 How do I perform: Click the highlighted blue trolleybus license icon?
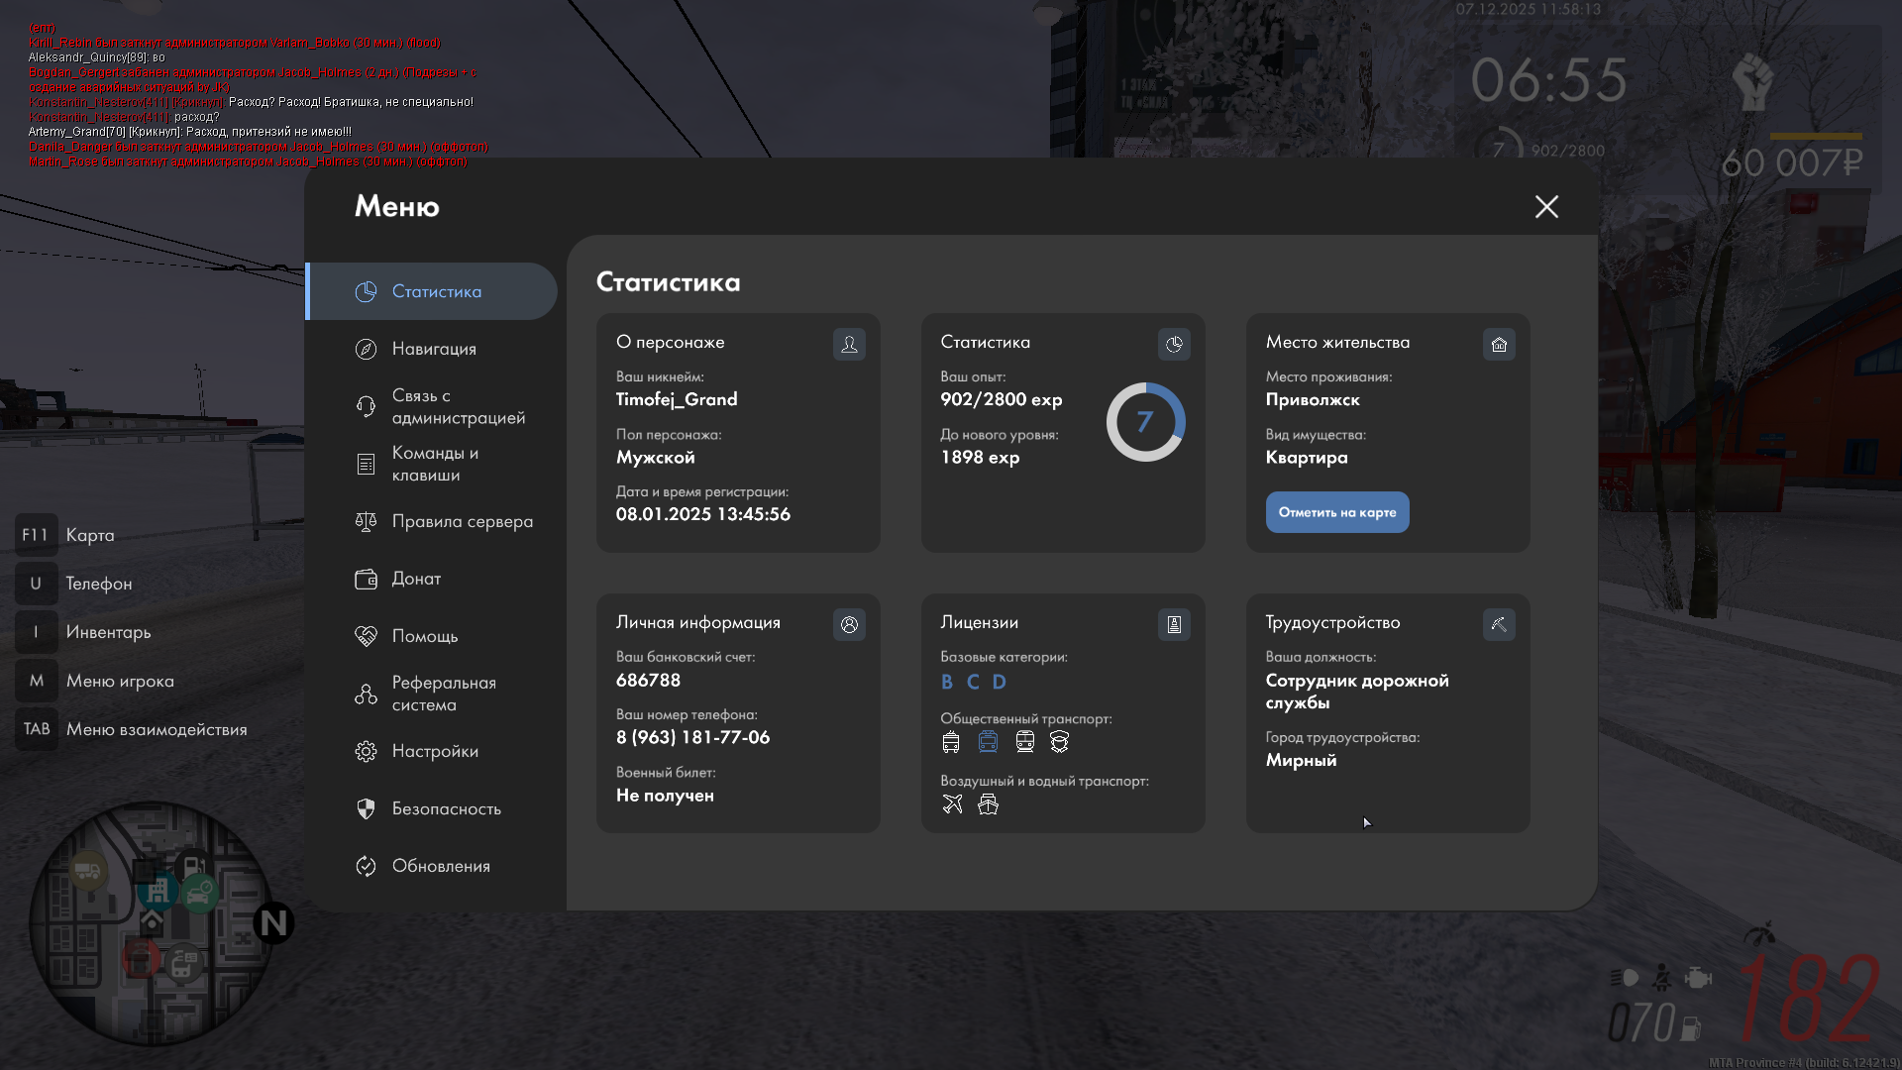pyautogui.click(x=988, y=742)
